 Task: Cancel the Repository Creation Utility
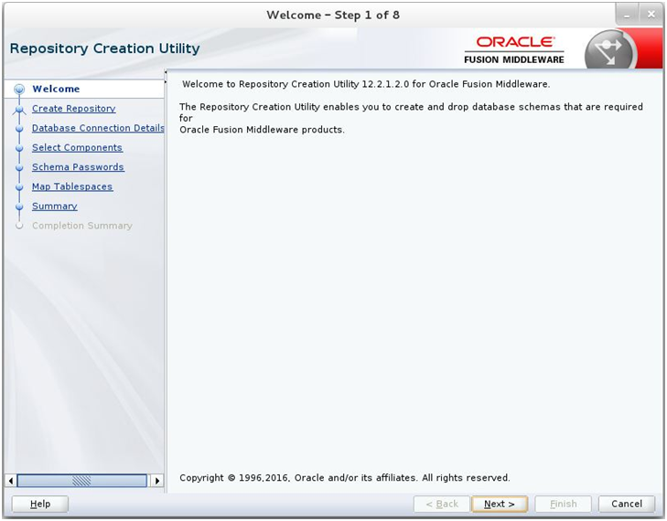627,504
